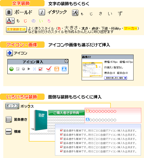Select the gray sphere bullet icon

coord(23,69)
